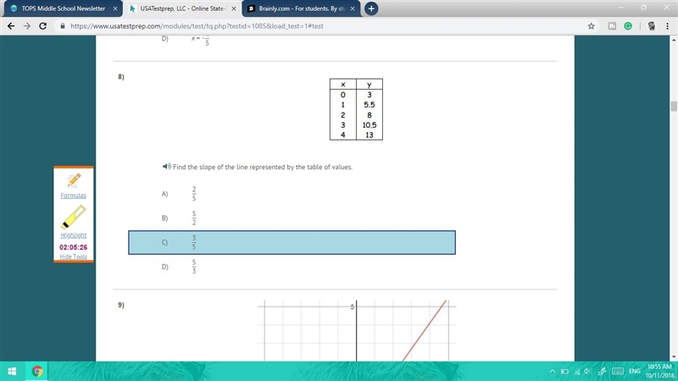The height and width of the screenshot is (381, 678).
Task: Open the network status tray icon
Action: click(577, 371)
